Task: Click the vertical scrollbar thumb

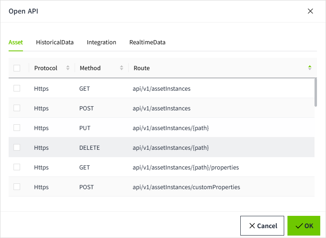Action: 315,92
